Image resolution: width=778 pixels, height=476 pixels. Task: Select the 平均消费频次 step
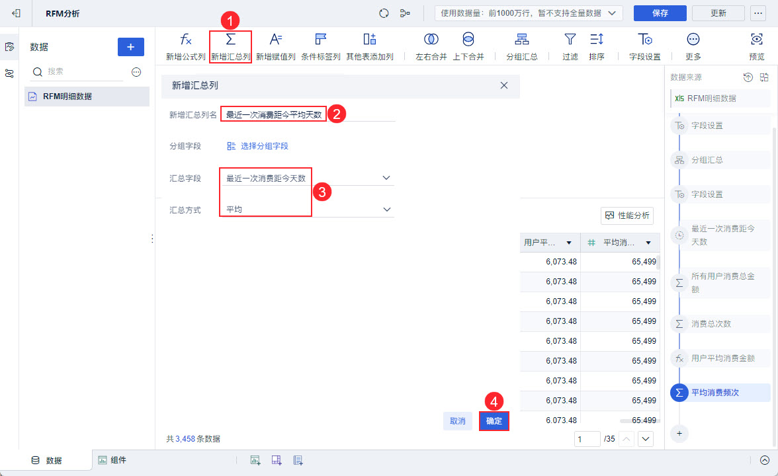[x=720, y=392]
